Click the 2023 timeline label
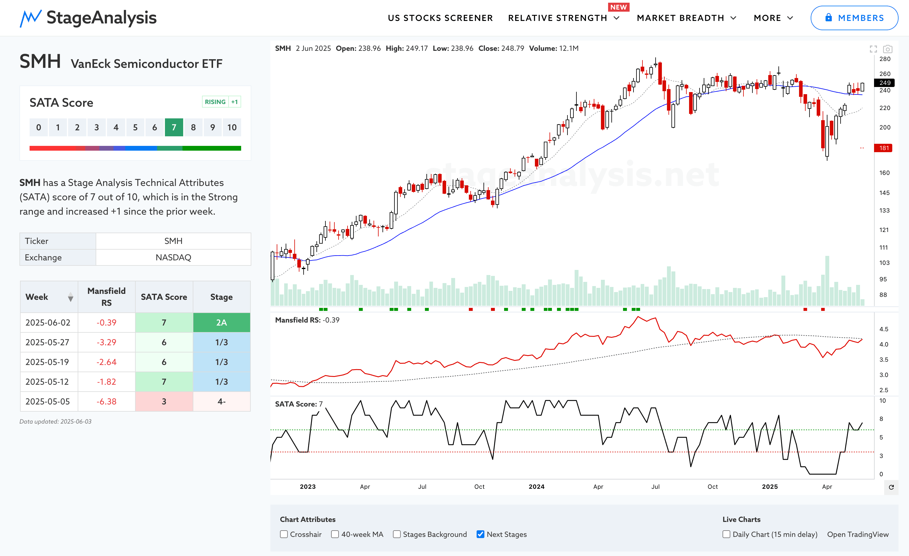 308,487
